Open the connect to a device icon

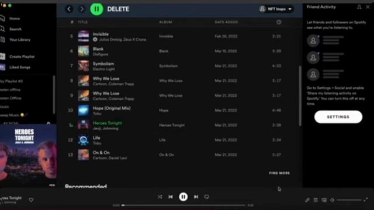coord(324,200)
